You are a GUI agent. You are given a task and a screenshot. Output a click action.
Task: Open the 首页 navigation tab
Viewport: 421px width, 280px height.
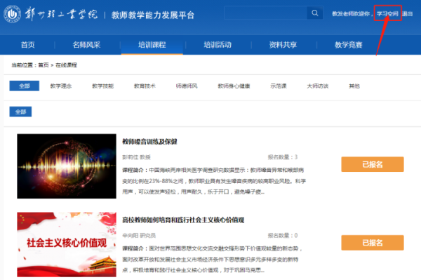pos(28,45)
